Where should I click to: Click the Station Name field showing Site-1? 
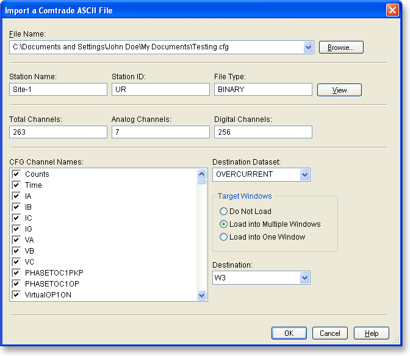point(58,90)
